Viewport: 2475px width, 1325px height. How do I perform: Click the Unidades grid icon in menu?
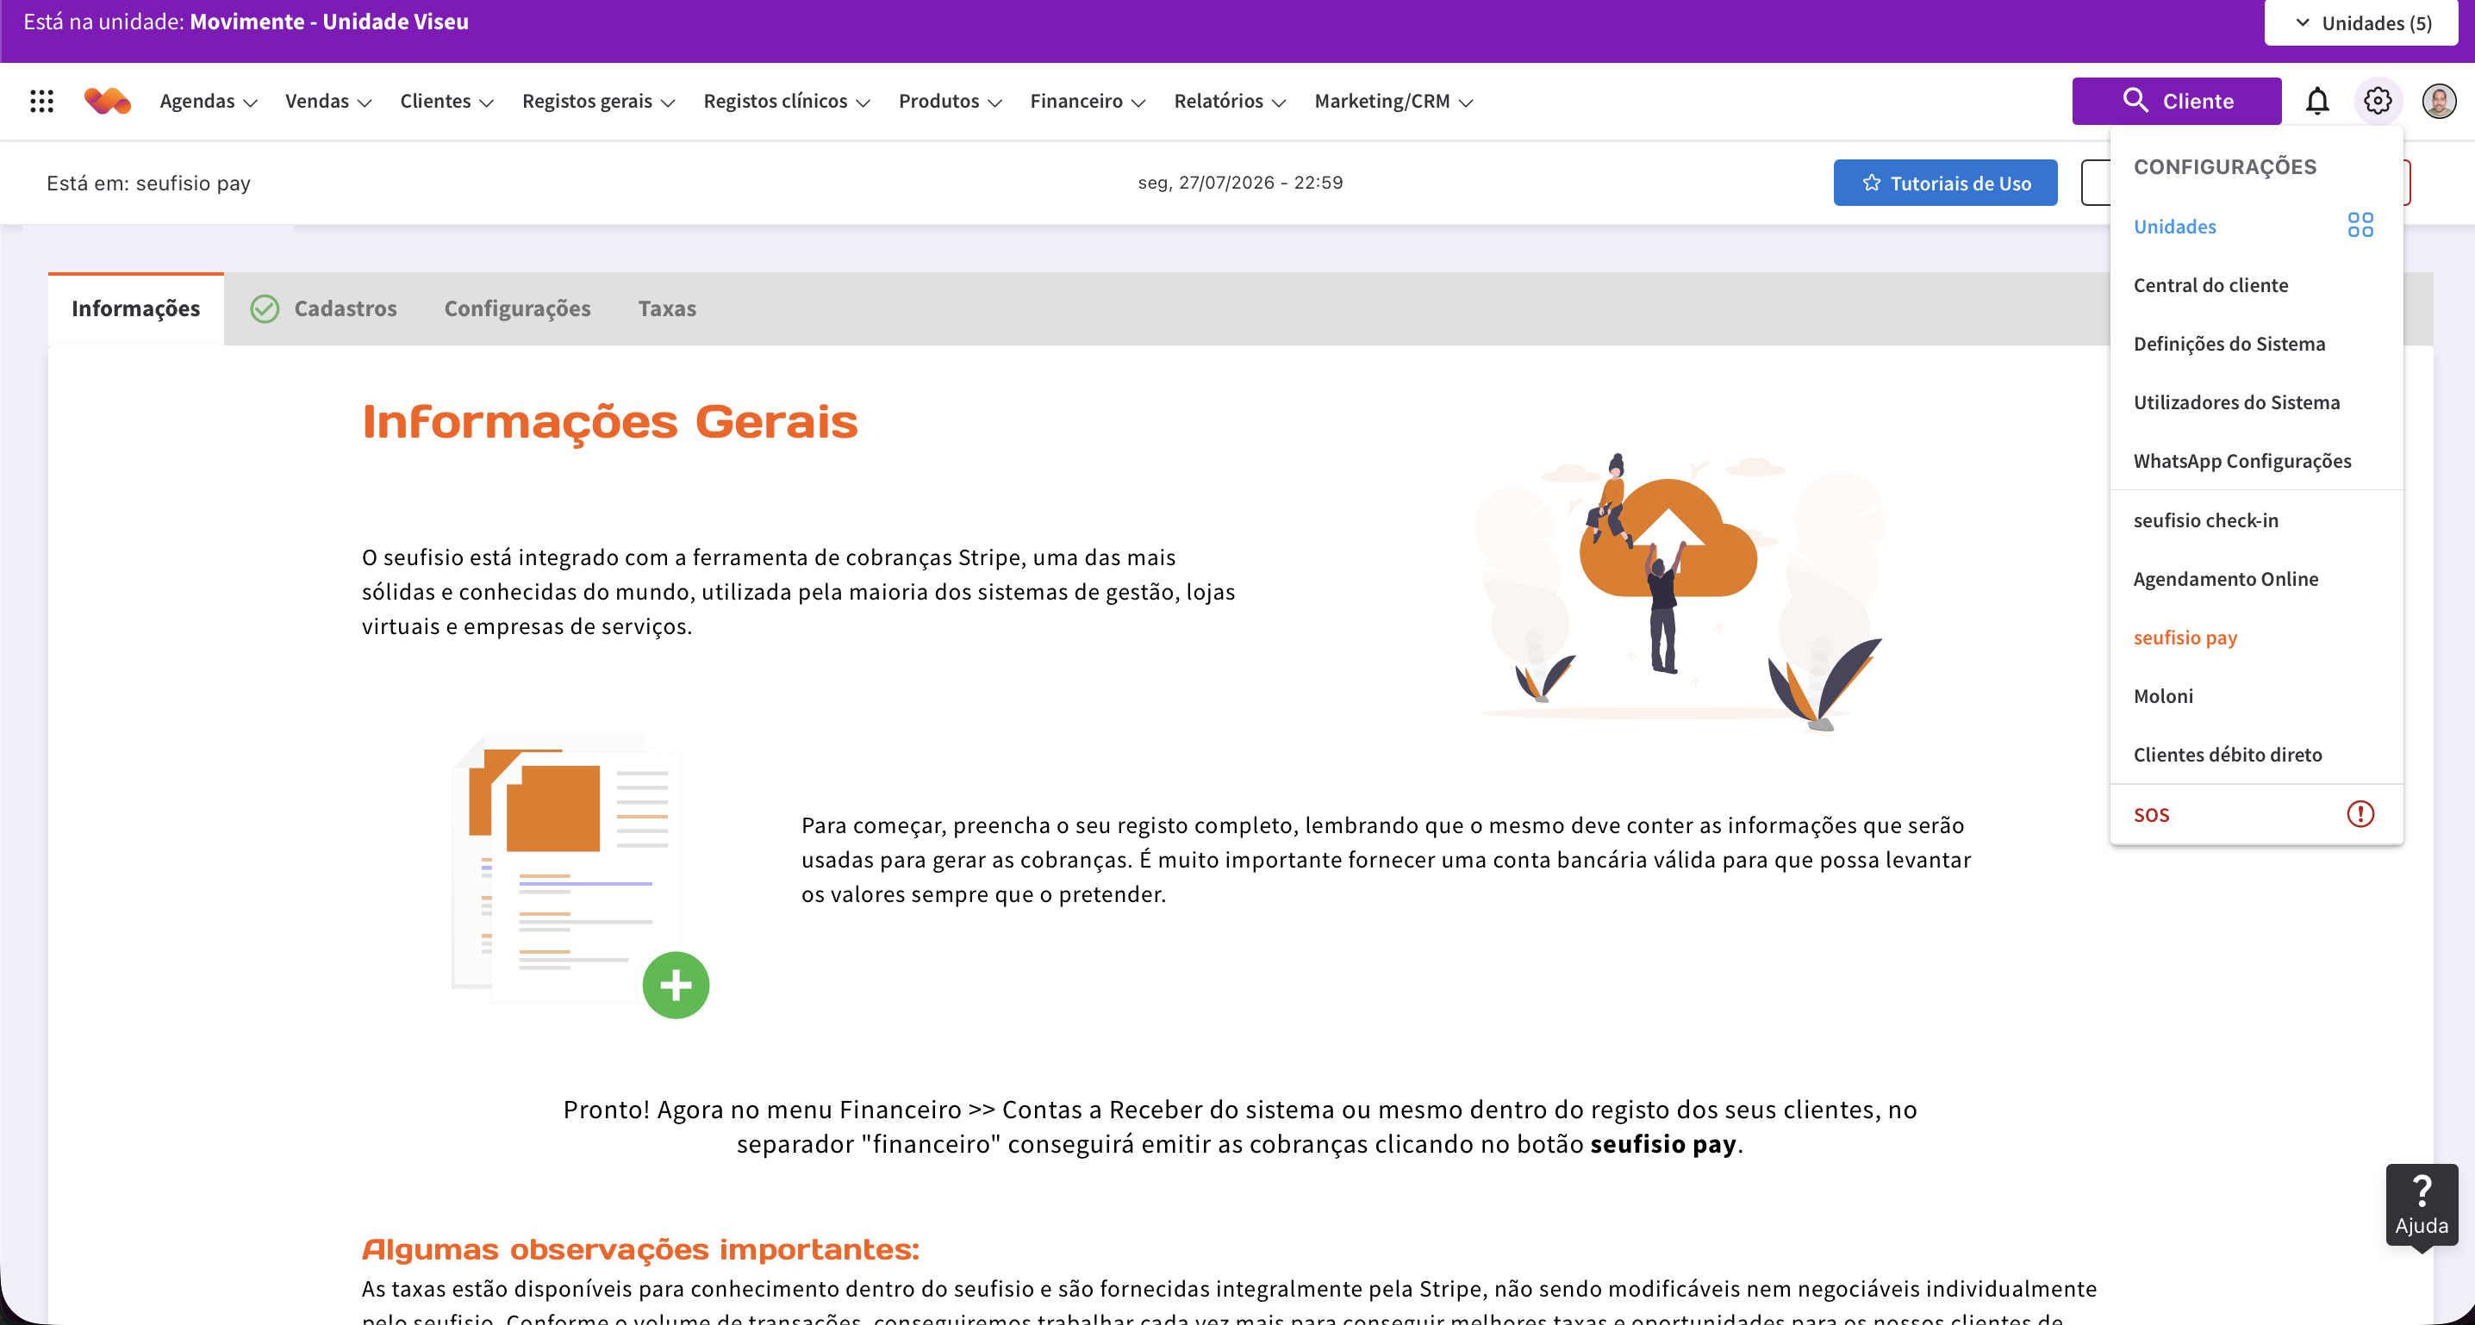pos(2360,225)
